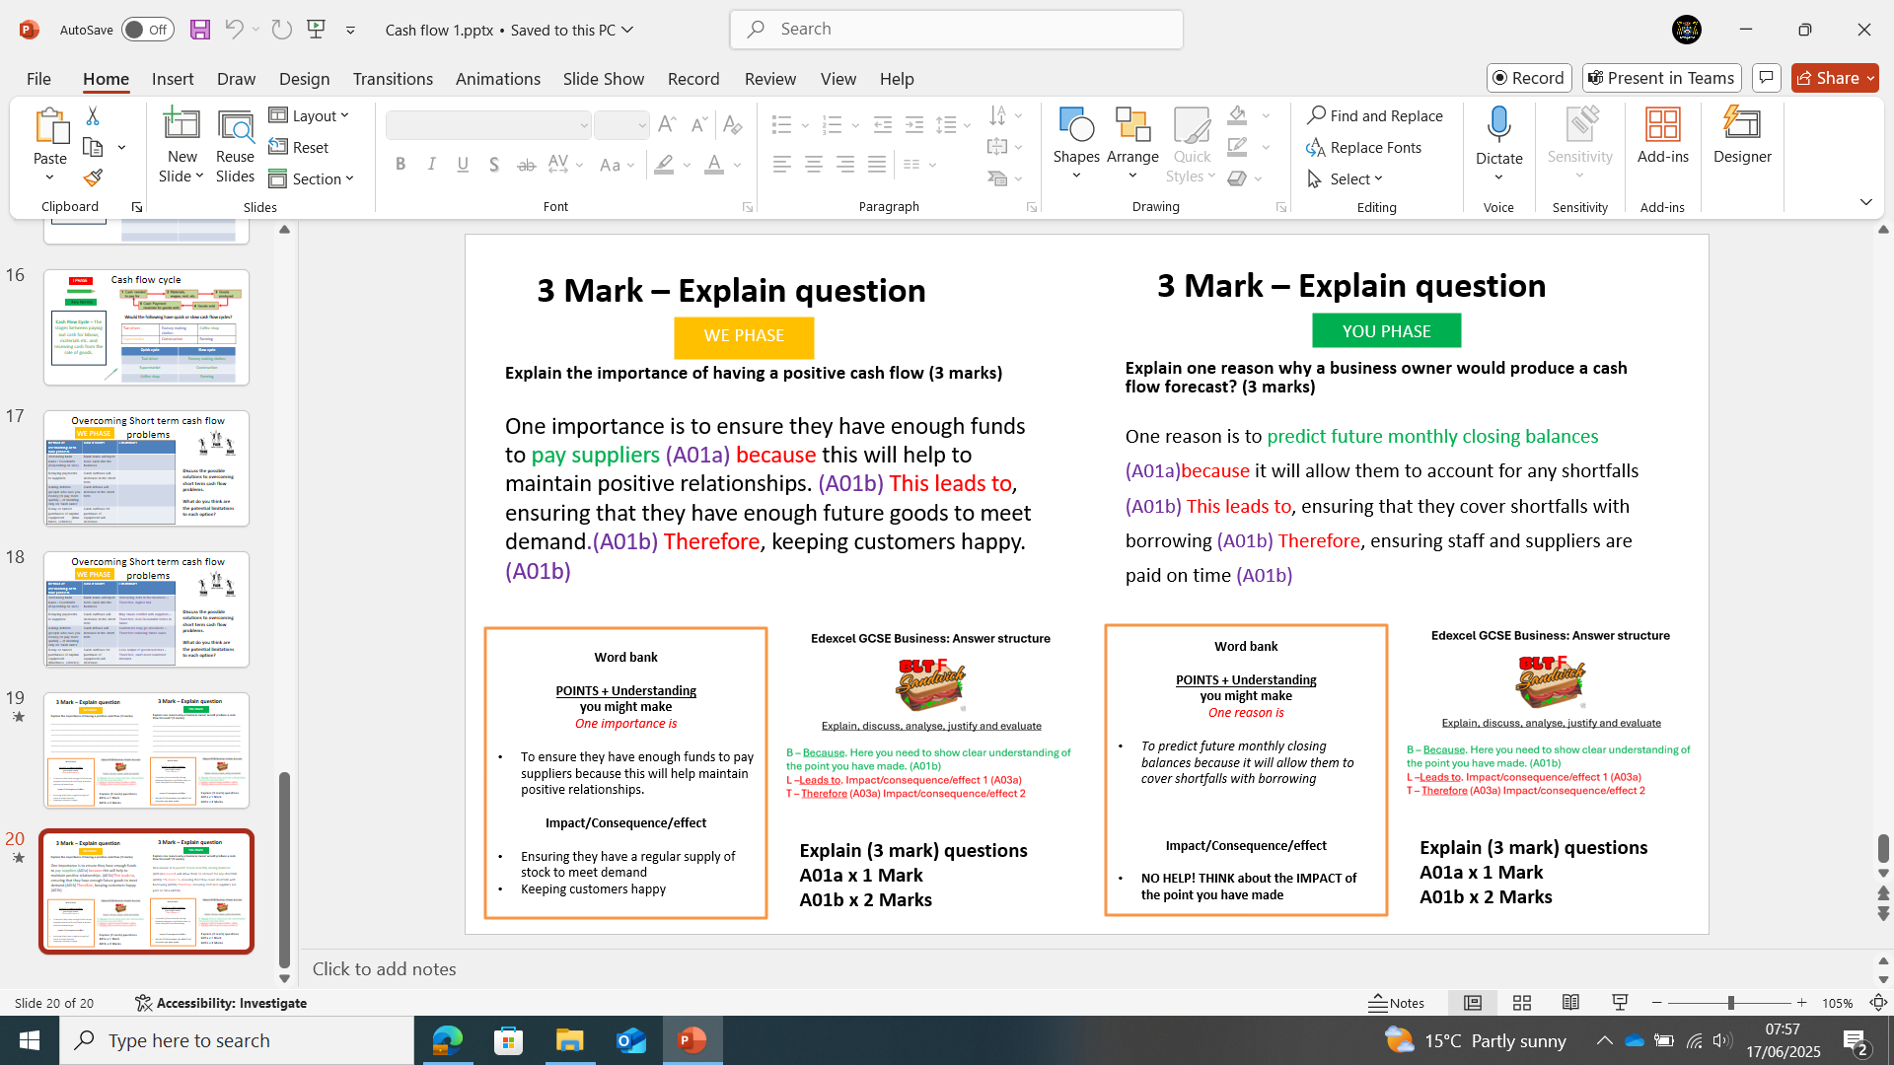
Task: Toggle Normal view button
Action: pyautogui.click(x=1473, y=1003)
